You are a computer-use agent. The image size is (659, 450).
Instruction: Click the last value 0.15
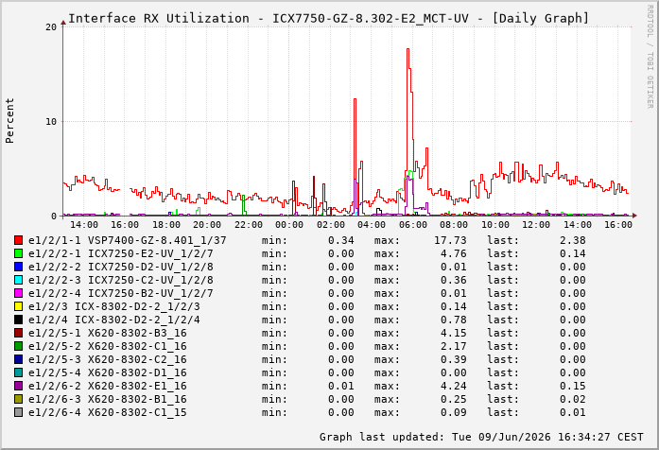pyautogui.click(x=572, y=386)
